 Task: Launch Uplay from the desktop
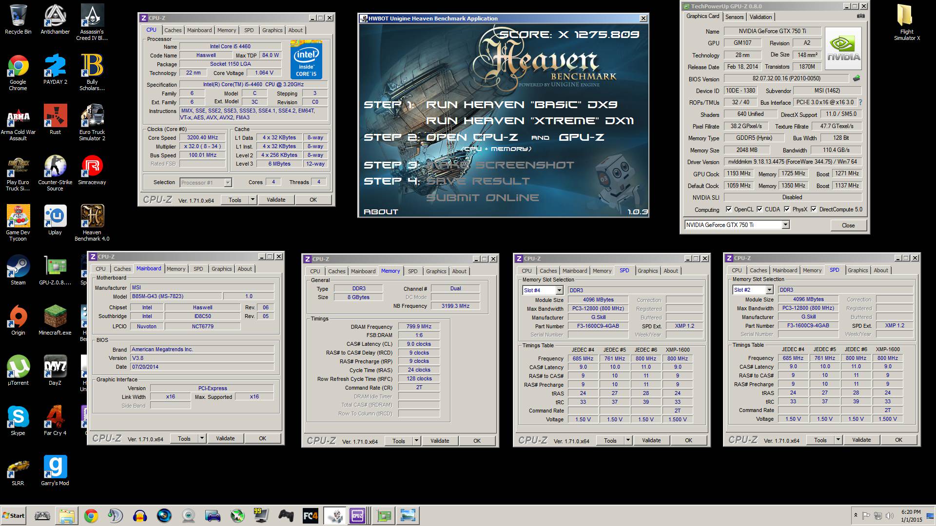tap(55, 220)
